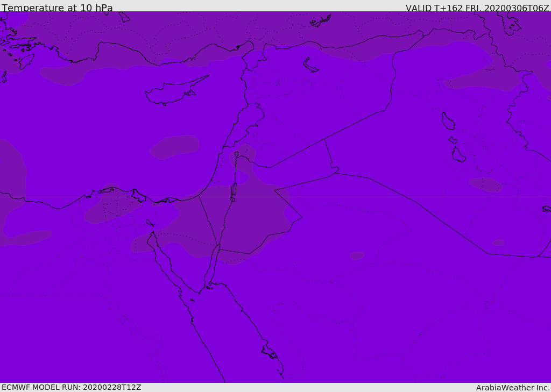Click the southernmost of the three Iraqi lakes
Screen dimensions: 551x392
click(x=458, y=155)
